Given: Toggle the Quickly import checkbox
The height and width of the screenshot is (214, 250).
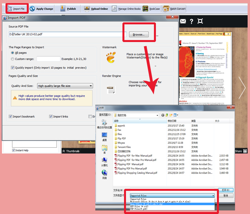Looking at the screenshot, I should point(13,68).
